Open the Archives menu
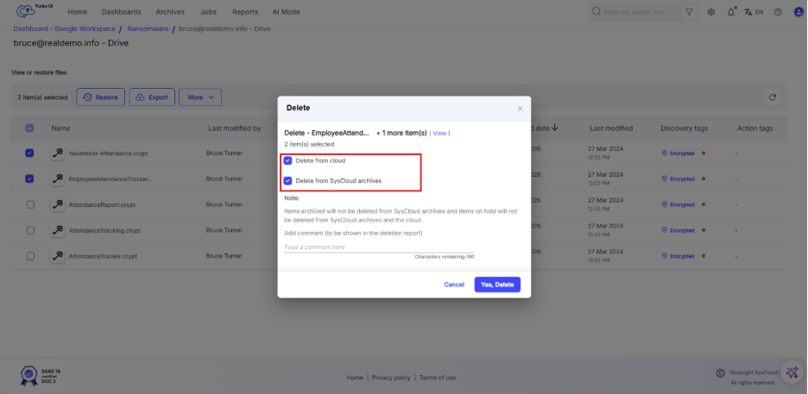Screen dimensions: 808x394 [170, 12]
